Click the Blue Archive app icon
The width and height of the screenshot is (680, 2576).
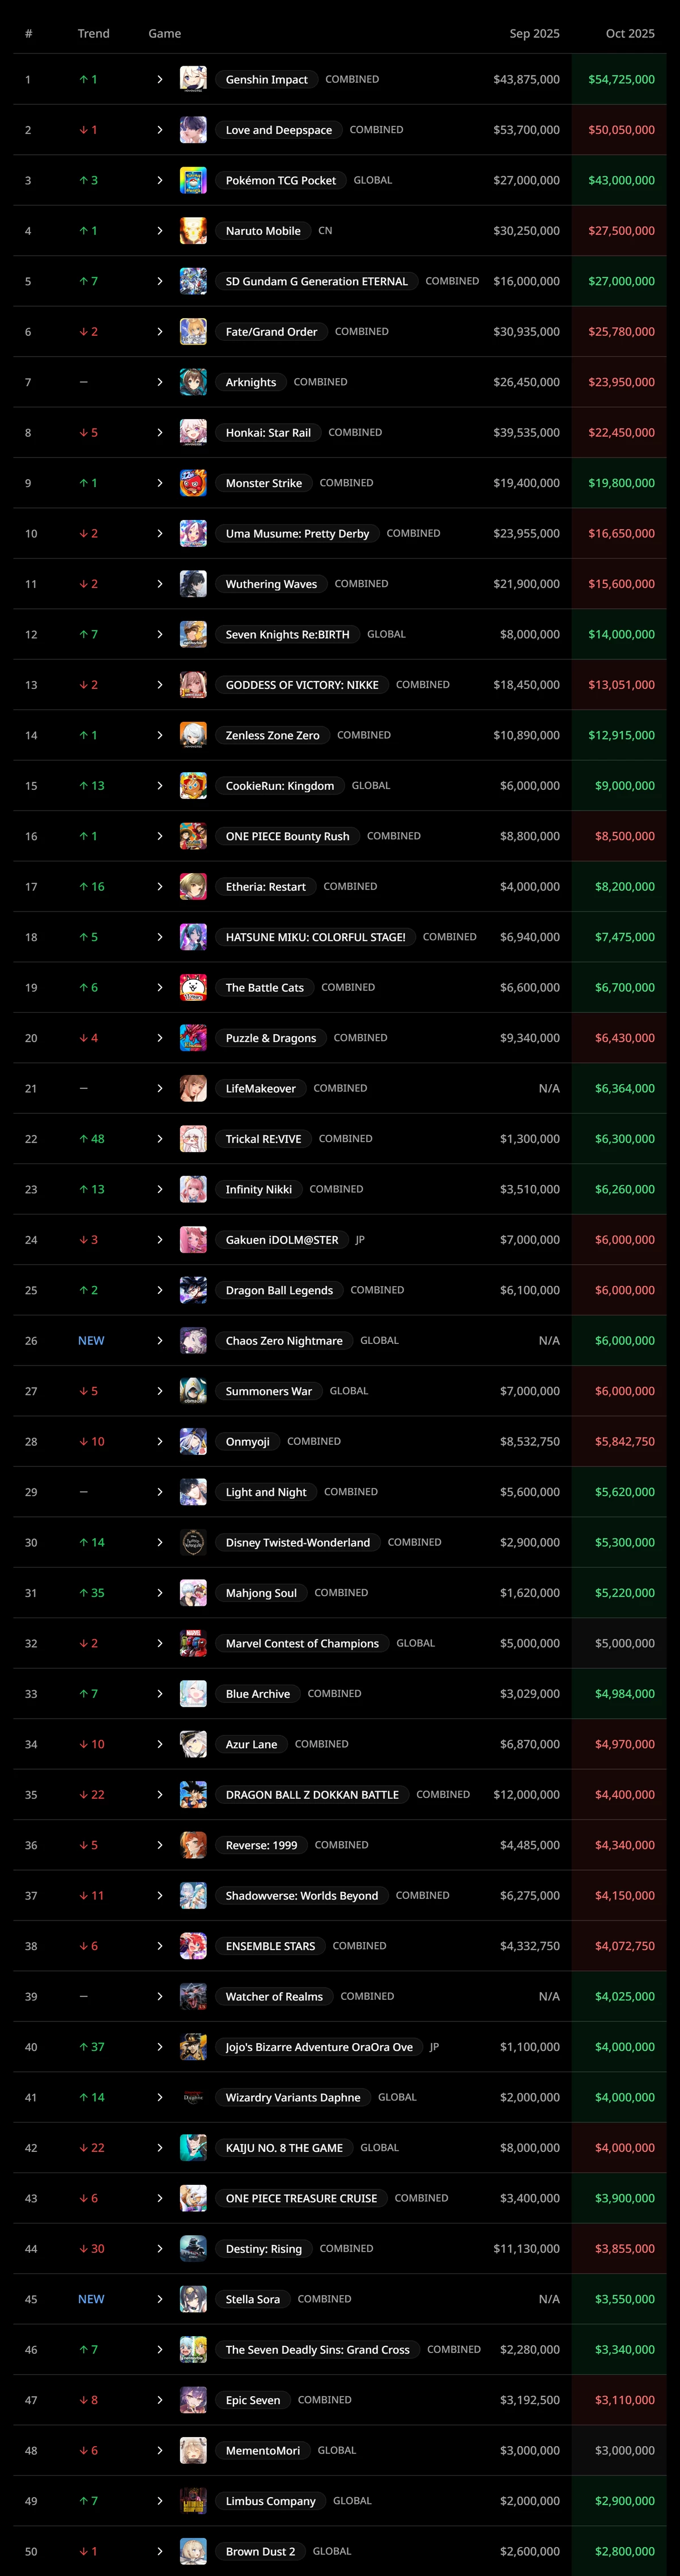[193, 1694]
